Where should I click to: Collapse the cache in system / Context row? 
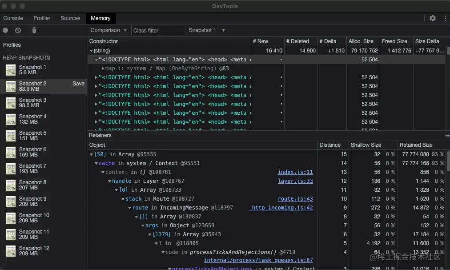(x=96, y=163)
